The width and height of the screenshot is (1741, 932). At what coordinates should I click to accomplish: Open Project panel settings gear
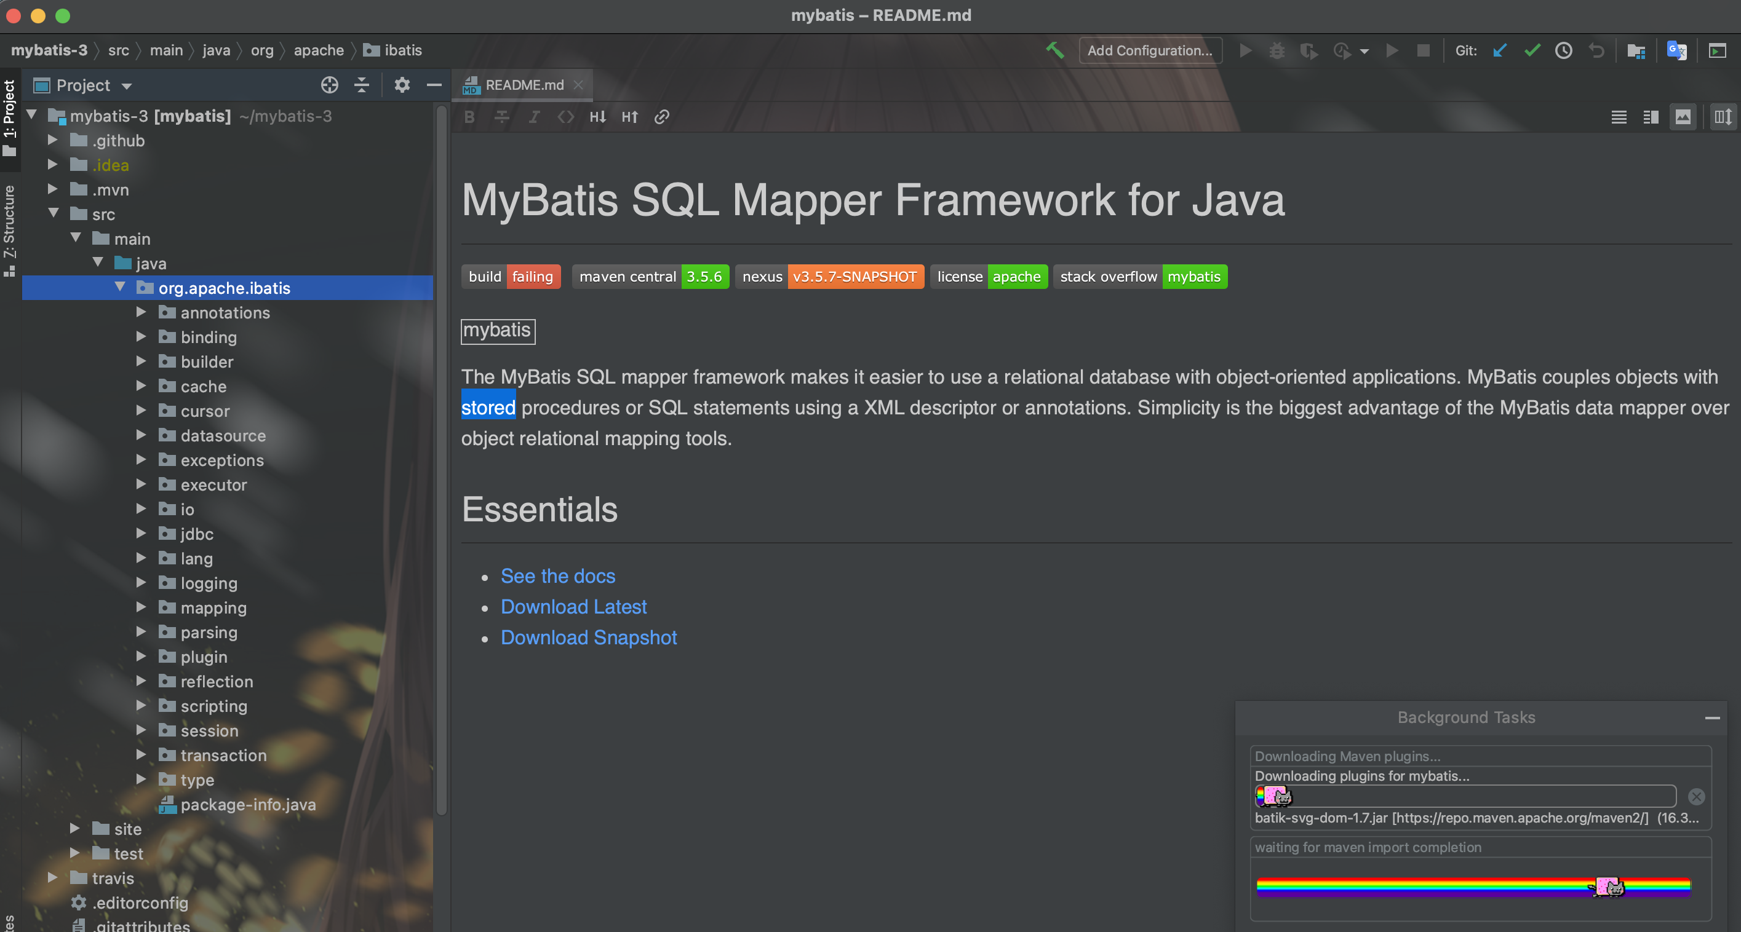[402, 85]
